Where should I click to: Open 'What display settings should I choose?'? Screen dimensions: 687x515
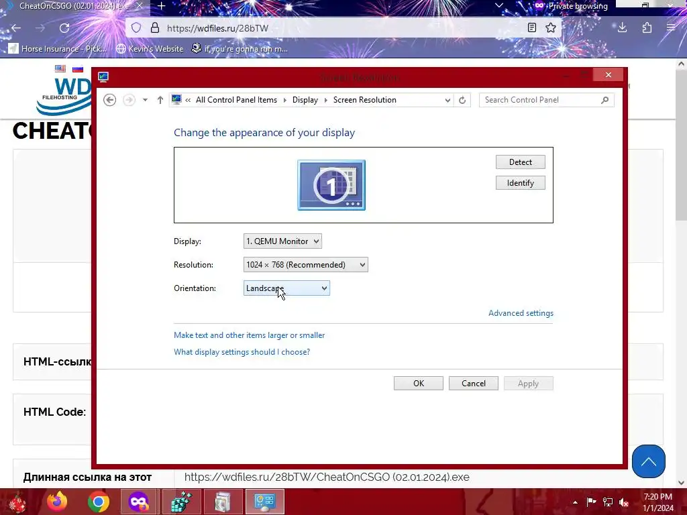[x=242, y=352]
